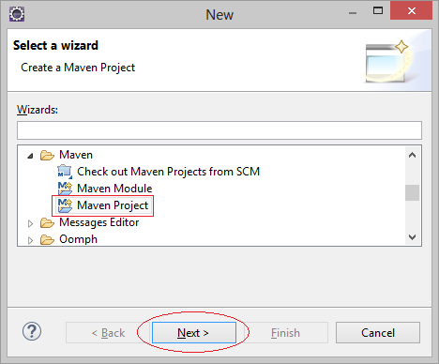
Task: Click the Maven folder icon
Action: pyautogui.click(x=47, y=155)
